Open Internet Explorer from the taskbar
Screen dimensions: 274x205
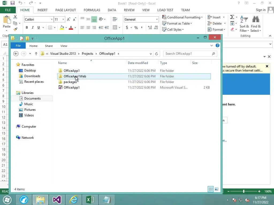pos(74,200)
